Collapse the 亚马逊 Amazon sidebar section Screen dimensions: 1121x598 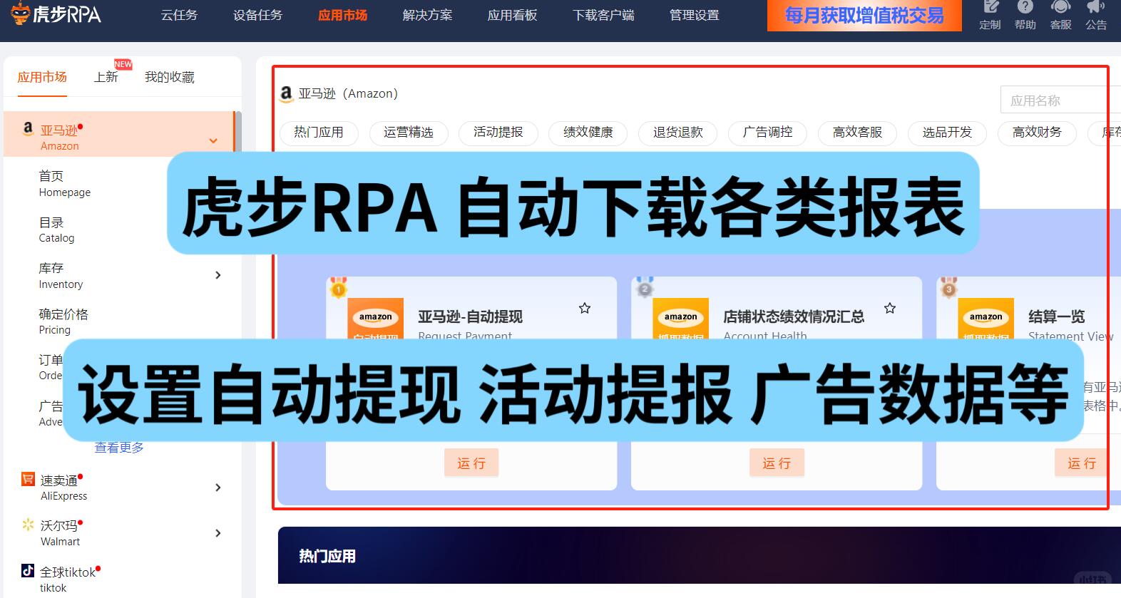click(x=213, y=140)
